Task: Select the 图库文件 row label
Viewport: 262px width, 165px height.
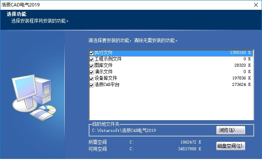Action: click(x=103, y=65)
